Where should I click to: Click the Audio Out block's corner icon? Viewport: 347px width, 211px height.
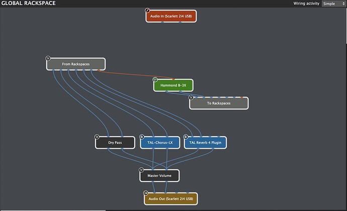coord(146,193)
